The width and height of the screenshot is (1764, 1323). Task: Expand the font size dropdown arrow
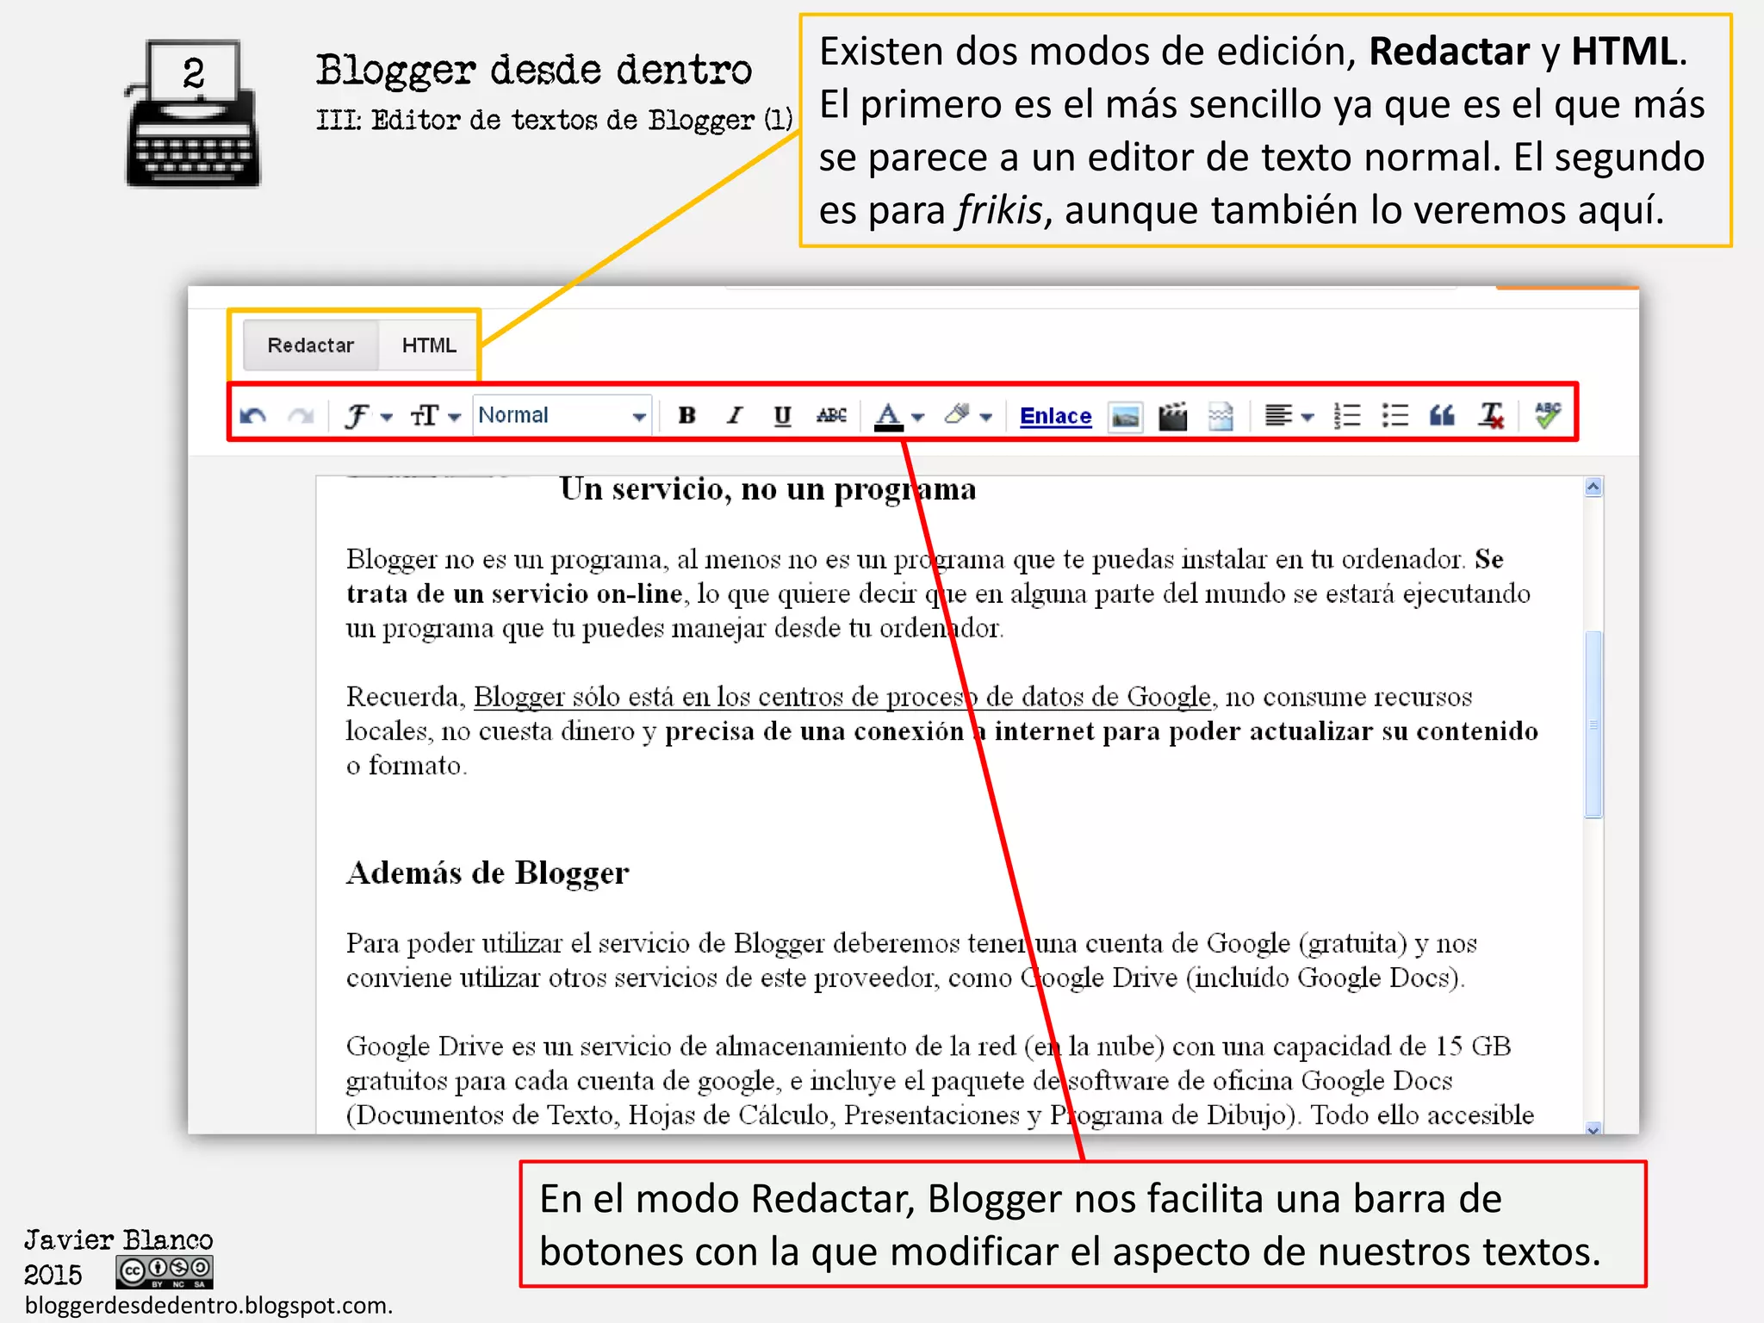(455, 418)
